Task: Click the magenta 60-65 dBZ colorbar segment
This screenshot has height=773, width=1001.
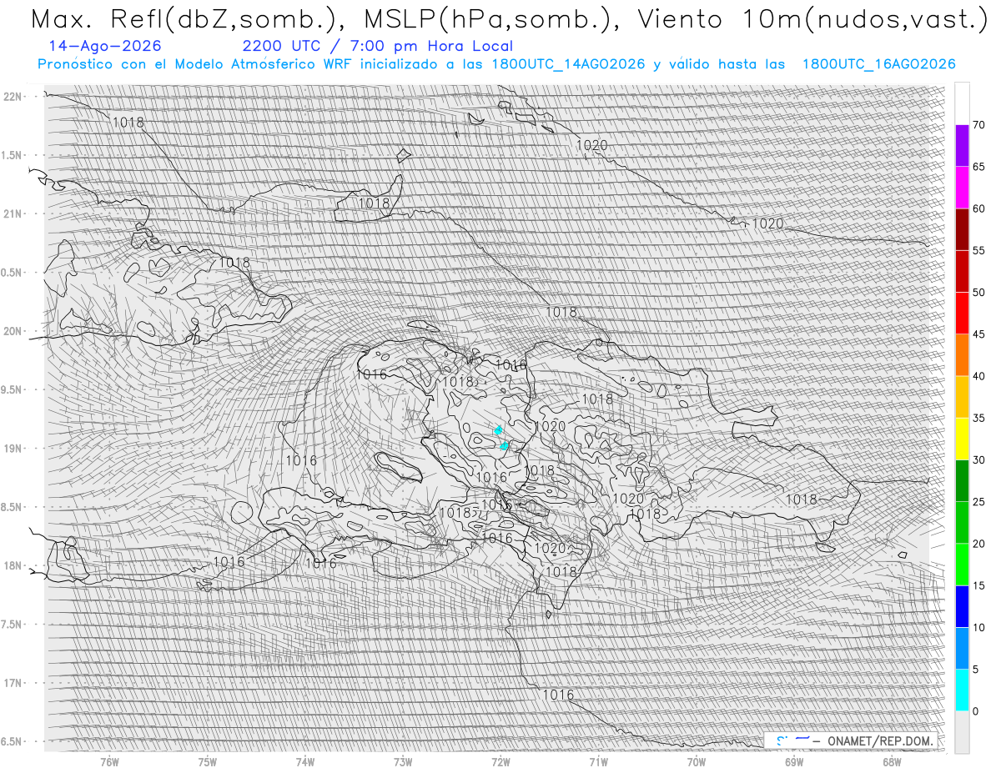Action: click(x=962, y=188)
